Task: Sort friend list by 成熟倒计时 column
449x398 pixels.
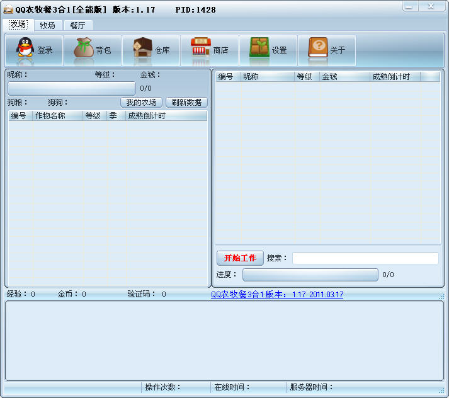Action: coord(395,76)
